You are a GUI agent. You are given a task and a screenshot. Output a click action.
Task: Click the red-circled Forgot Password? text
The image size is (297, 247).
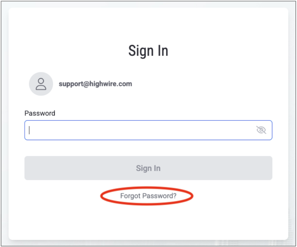[148, 196]
